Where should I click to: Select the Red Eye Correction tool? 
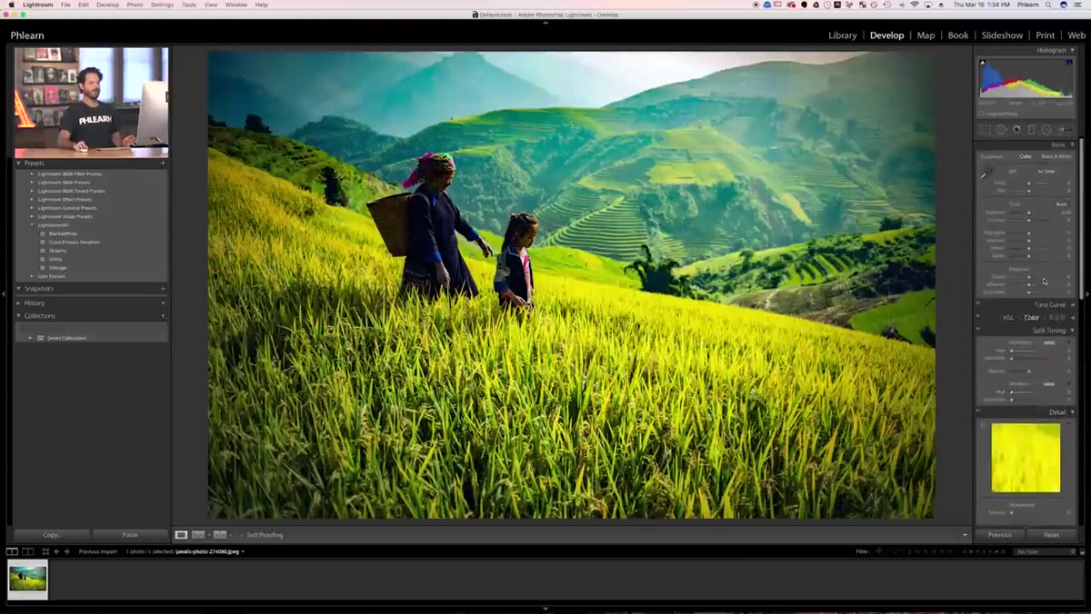point(1016,129)
